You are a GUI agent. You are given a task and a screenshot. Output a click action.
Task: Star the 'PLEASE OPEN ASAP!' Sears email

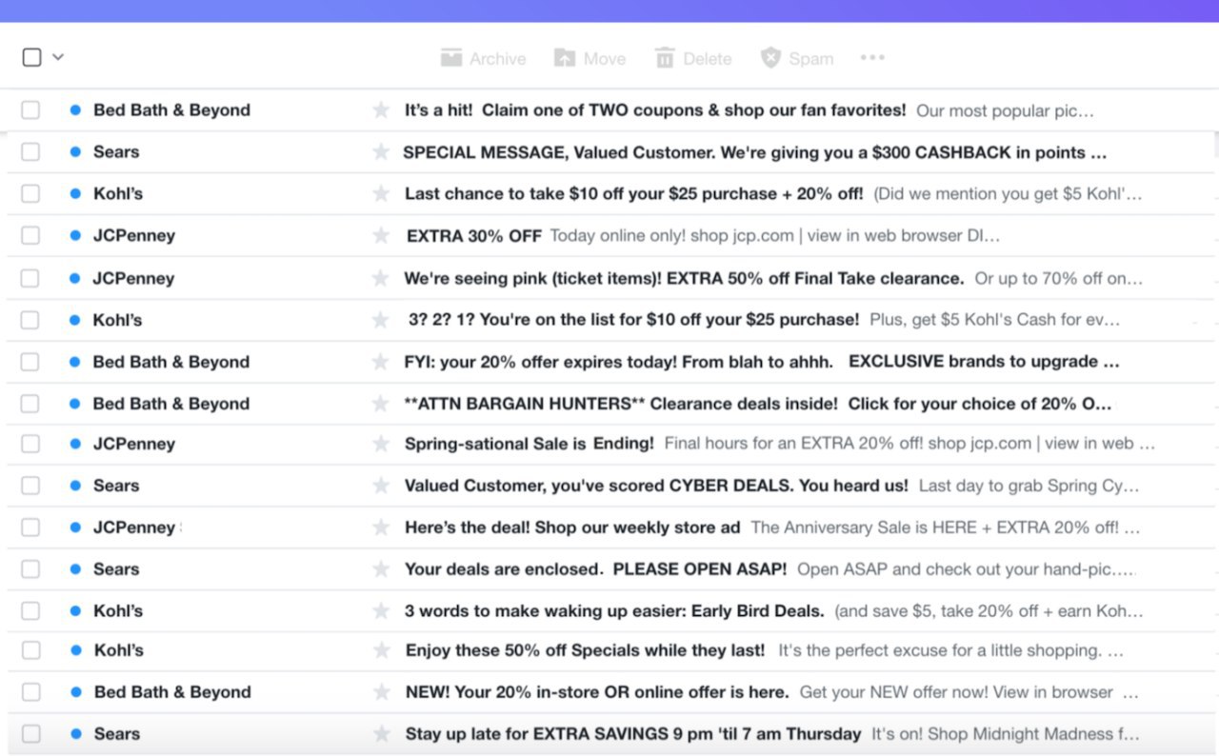[381, 569]
